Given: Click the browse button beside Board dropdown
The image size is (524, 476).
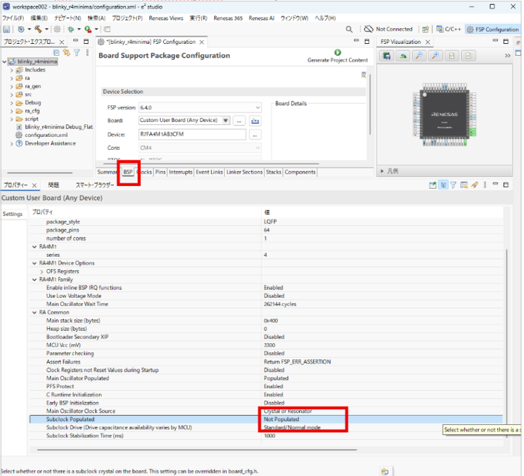Looking at the screenshot, I should (239, 121).
